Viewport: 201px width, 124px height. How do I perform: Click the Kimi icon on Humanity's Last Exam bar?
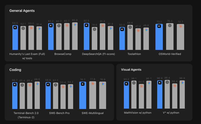(x=15, y=27)
